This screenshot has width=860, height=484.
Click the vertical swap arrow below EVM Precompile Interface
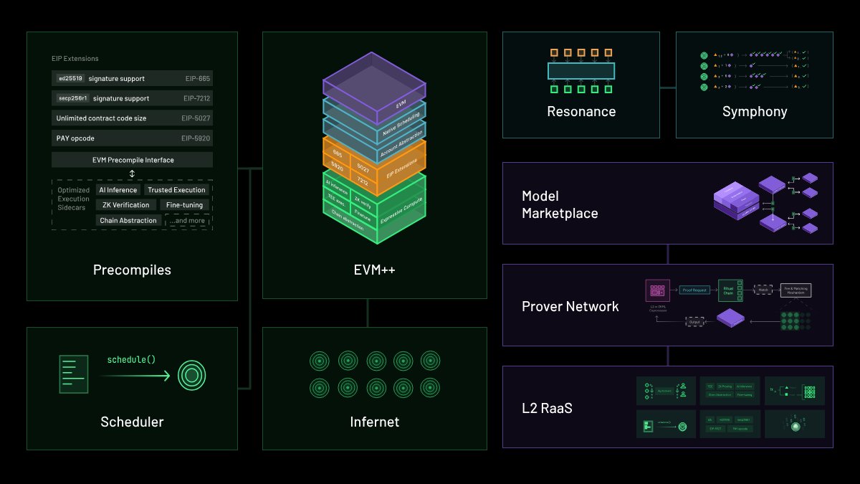132,174
